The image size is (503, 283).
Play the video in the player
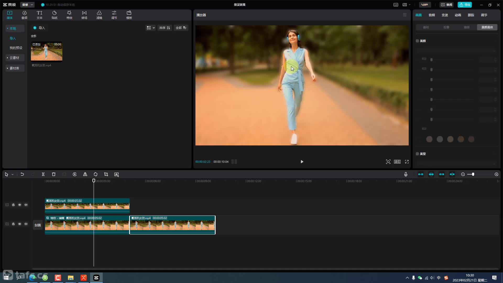pyautogui.click(x=302, y=162)
